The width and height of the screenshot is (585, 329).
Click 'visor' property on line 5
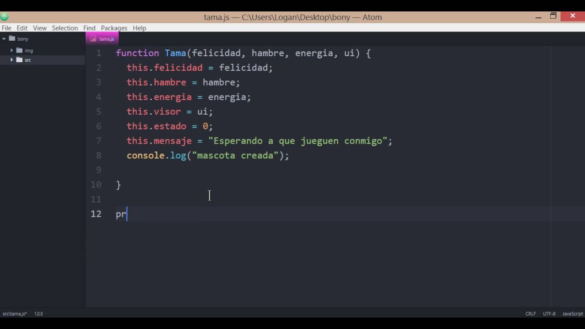coord(167,111)
